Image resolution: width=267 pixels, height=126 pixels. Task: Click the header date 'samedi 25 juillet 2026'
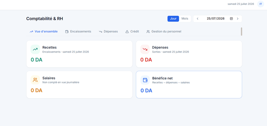tap(241, 4)
